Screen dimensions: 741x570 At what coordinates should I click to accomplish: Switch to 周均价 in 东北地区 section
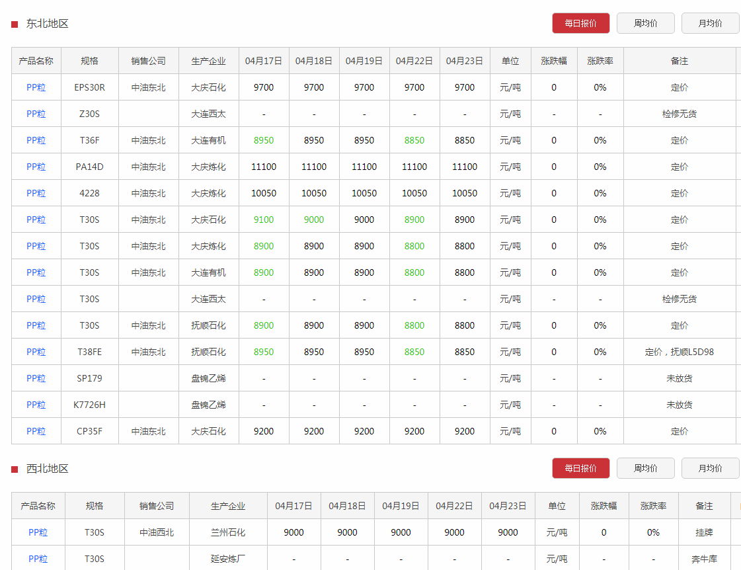(645, 23)
